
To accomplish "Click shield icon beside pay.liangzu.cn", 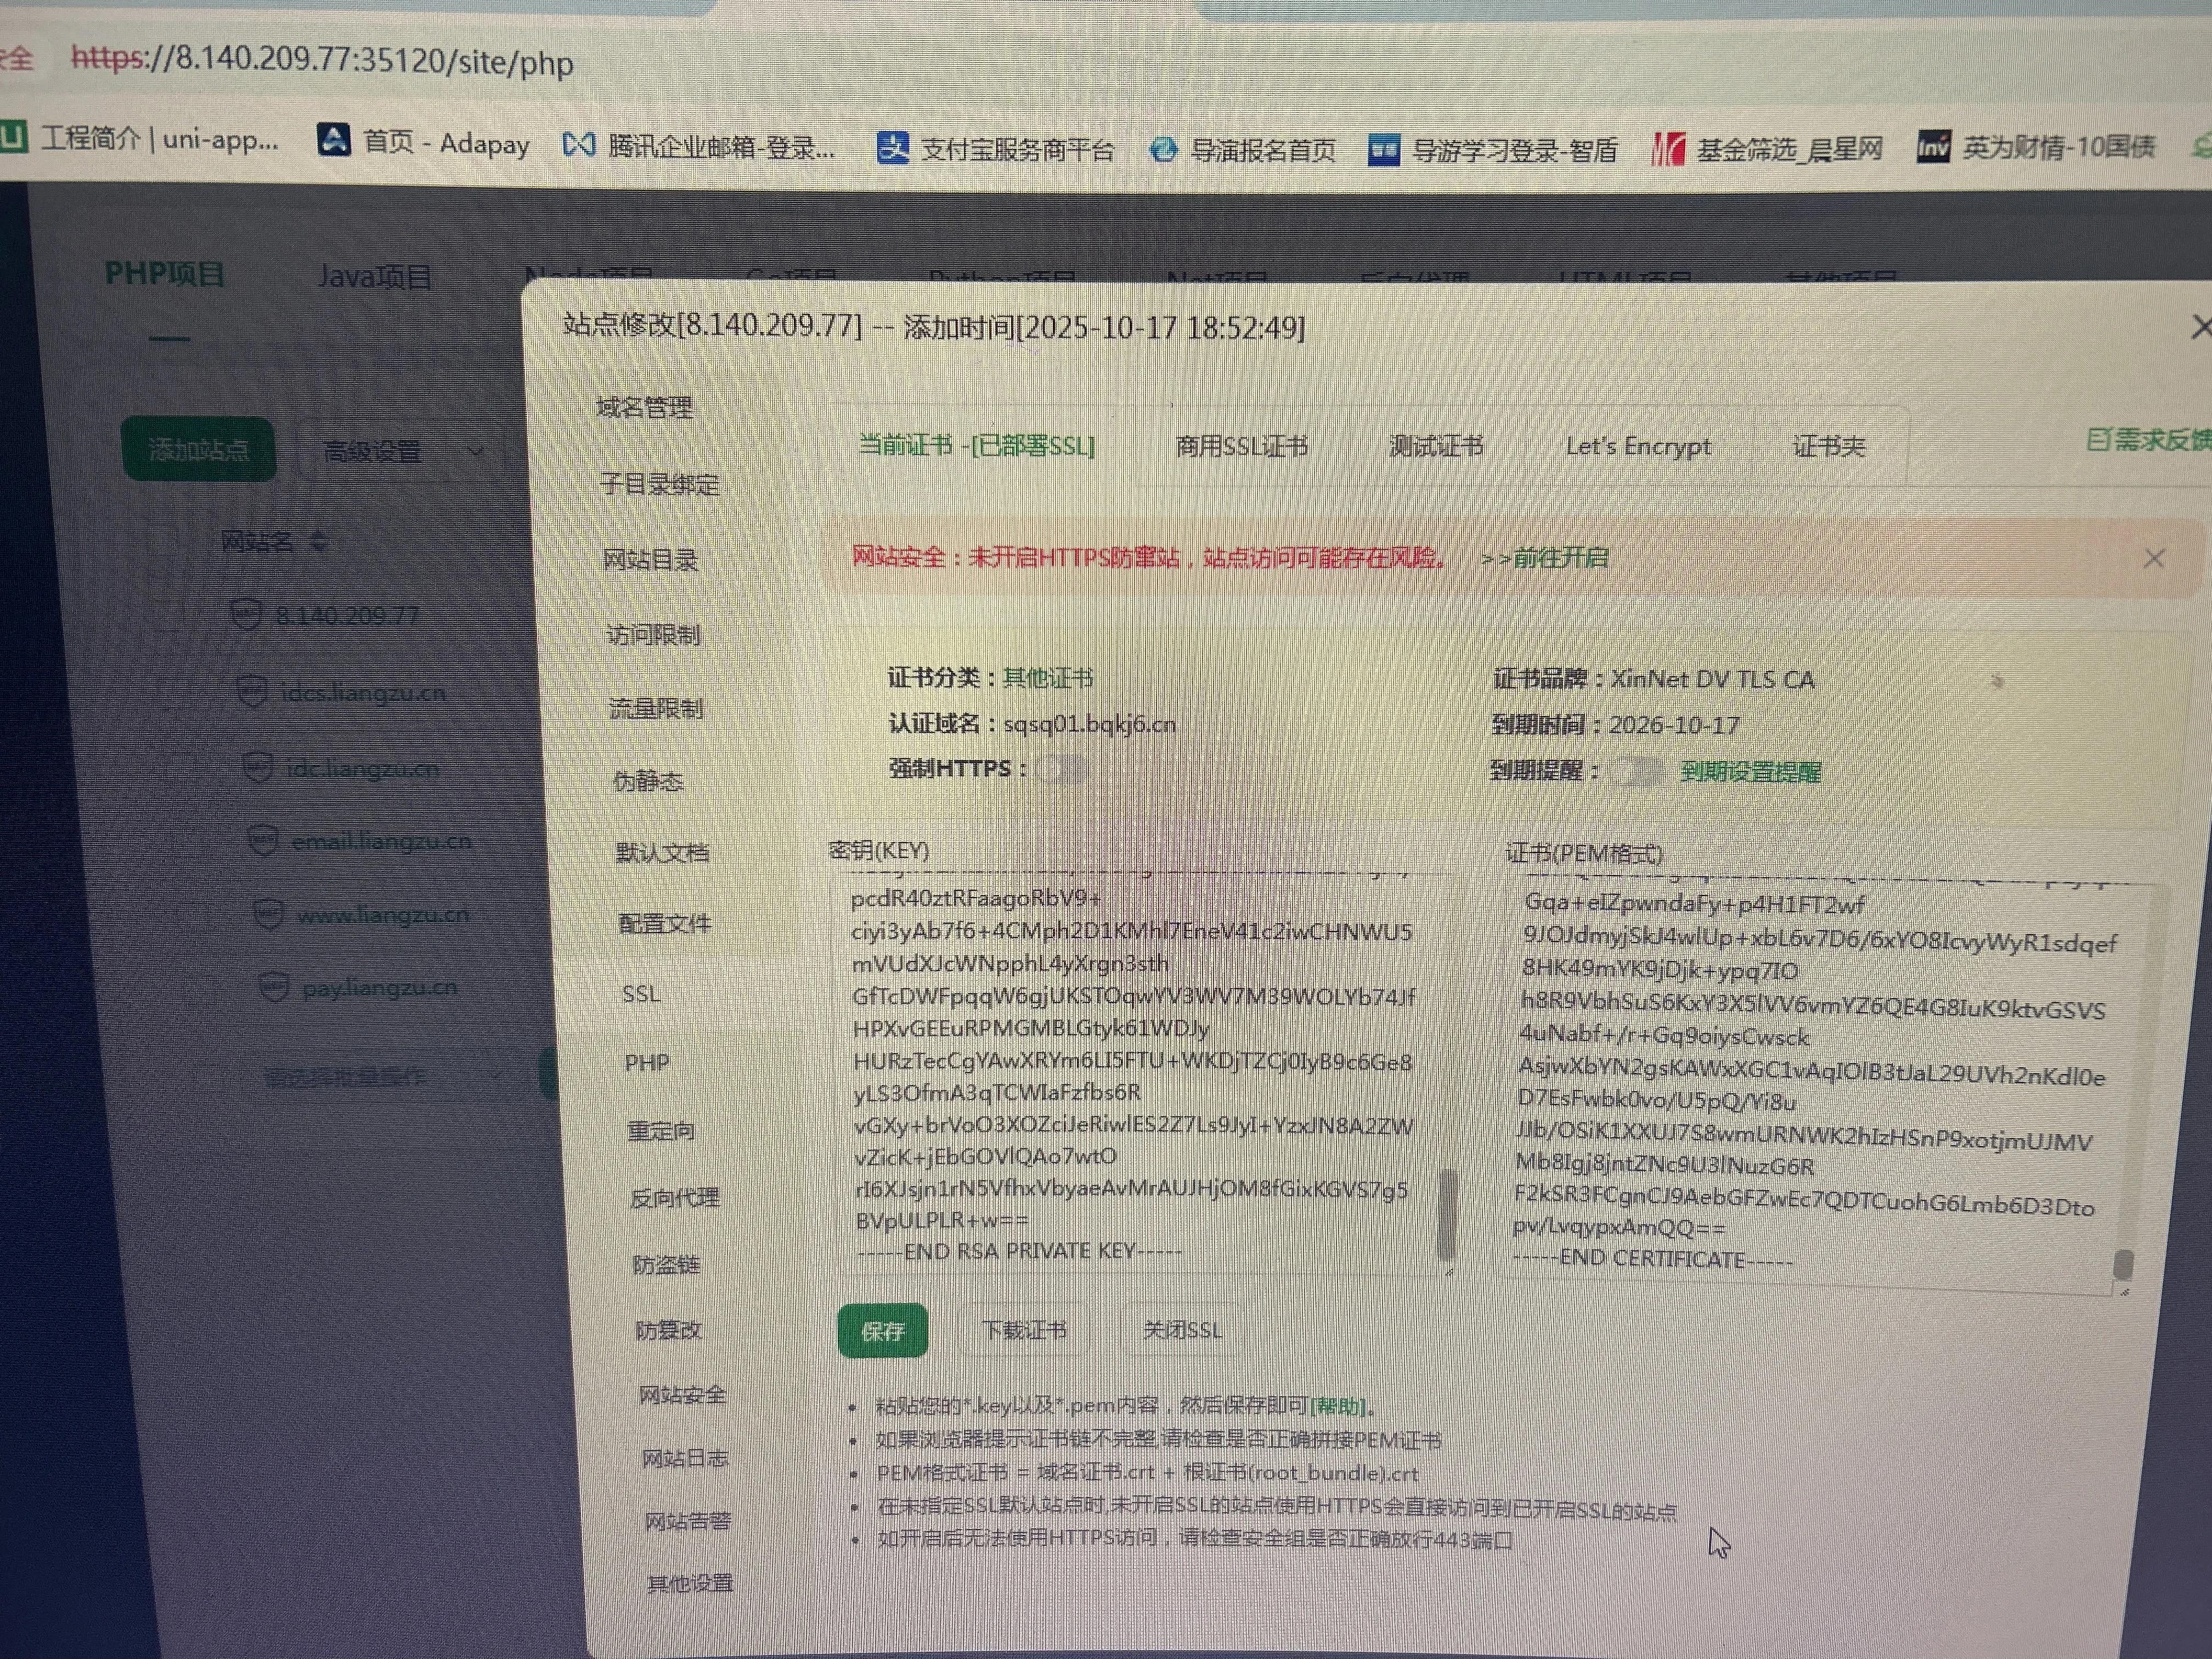I will [274, 987].
